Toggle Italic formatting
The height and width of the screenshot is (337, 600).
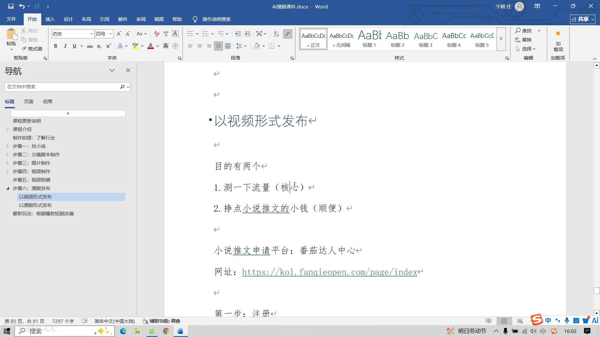[x=65, y=46]
